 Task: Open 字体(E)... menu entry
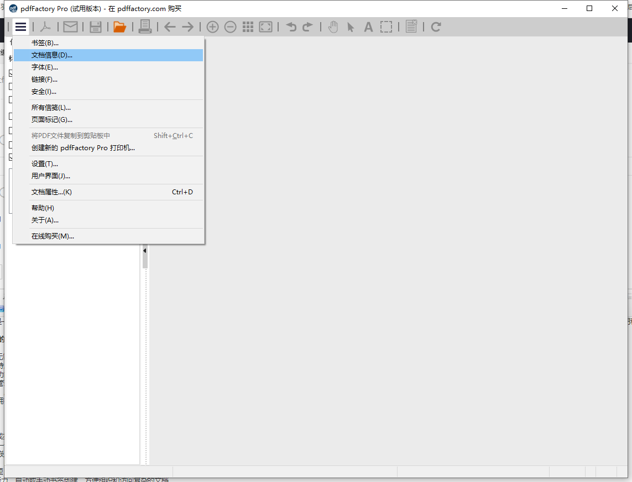(x=45, y=67)
